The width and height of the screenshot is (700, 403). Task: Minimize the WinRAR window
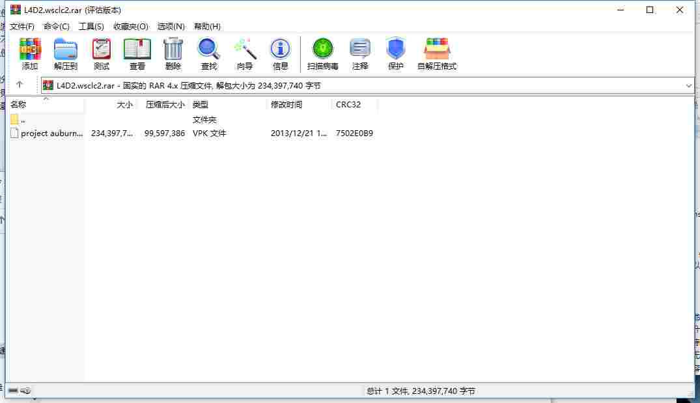[621, 10]
